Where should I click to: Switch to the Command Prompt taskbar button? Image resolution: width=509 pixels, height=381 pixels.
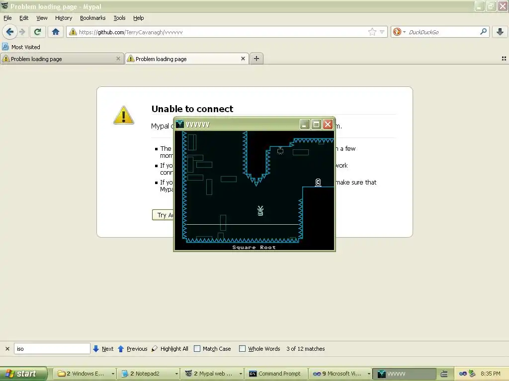pos(275,374)
